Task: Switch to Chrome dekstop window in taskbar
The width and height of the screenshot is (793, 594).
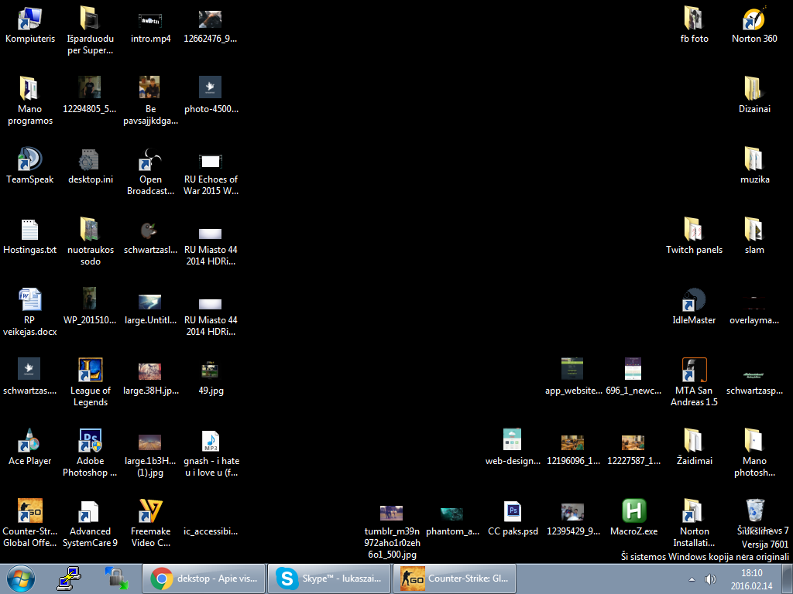Action: pyautogui.click(x=204, y=579)
